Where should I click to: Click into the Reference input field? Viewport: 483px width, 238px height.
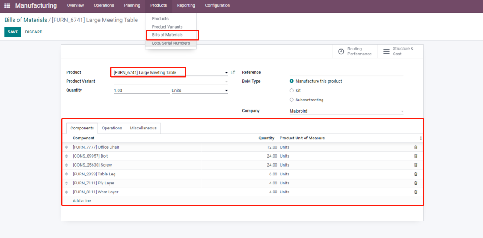point(346,72)
